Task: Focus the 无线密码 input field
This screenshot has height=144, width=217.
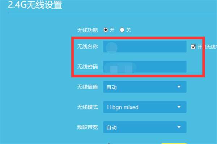Action: point(145,67)
